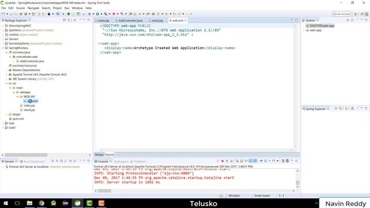Open the Navigate menu
Image resolution: width=370 pixels, height=208 pixels.
click(34, 8)
